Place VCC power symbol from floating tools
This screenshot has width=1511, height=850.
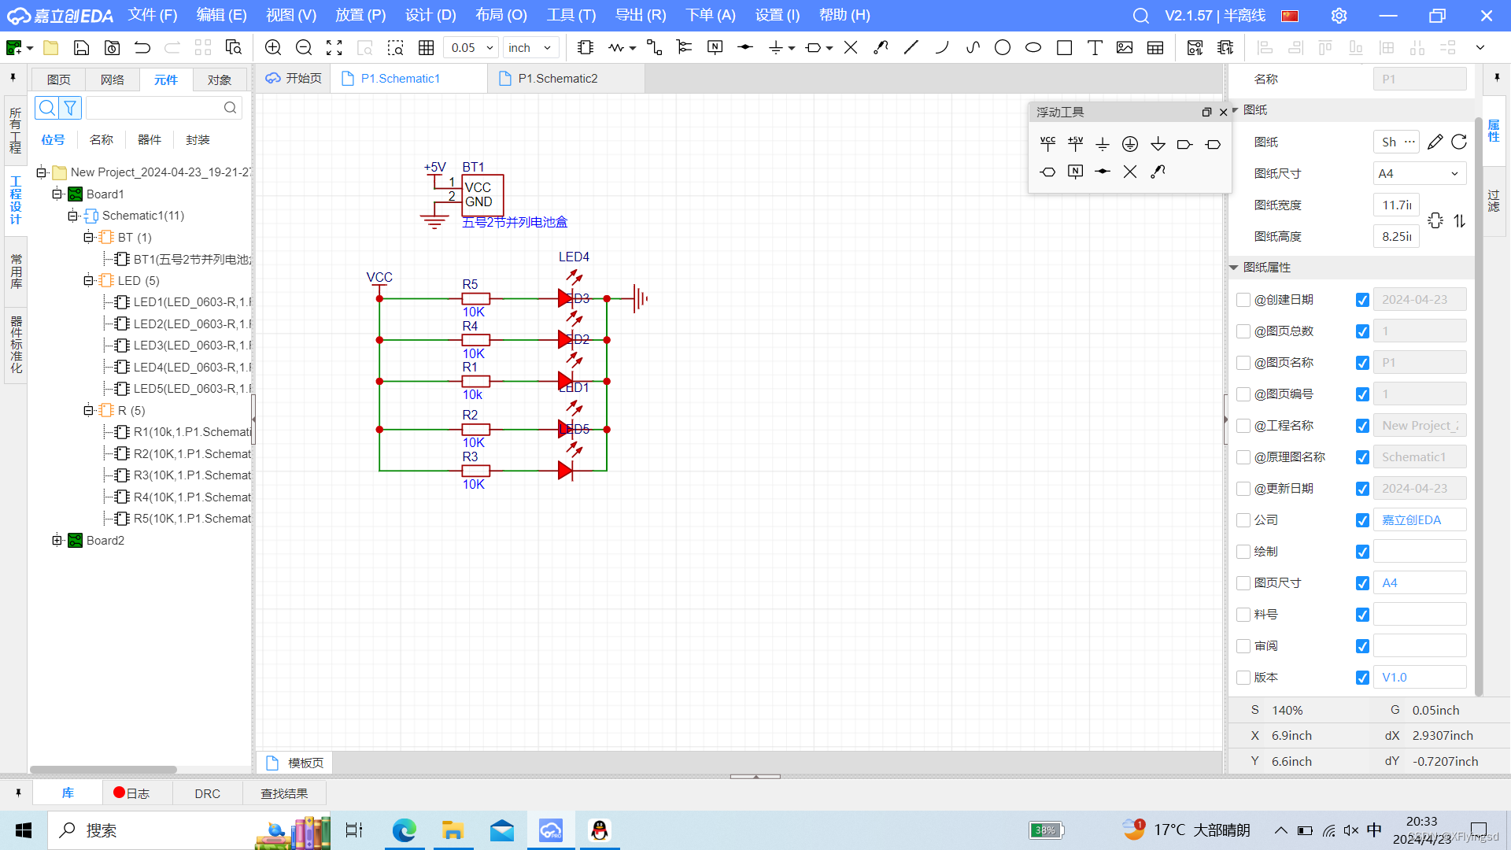tap(1047, 143)
